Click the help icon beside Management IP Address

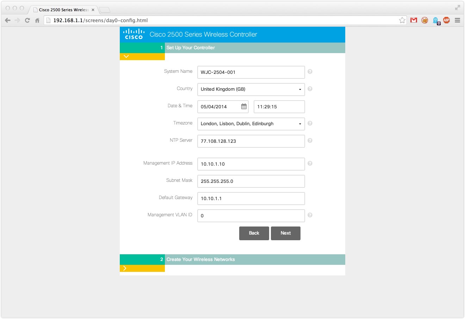pos(310,163)
